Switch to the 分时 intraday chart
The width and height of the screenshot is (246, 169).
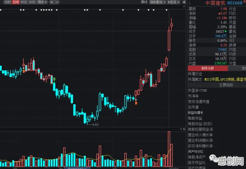(7, 2)
